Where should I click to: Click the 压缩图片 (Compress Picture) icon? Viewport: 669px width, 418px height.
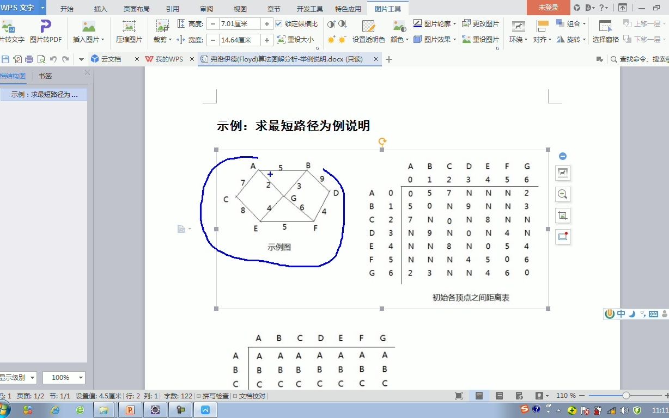coord(128,30)
